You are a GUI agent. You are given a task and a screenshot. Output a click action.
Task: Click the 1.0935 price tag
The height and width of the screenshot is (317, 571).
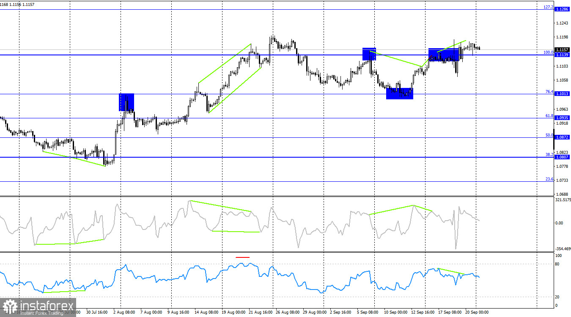[x=562, y=118]
